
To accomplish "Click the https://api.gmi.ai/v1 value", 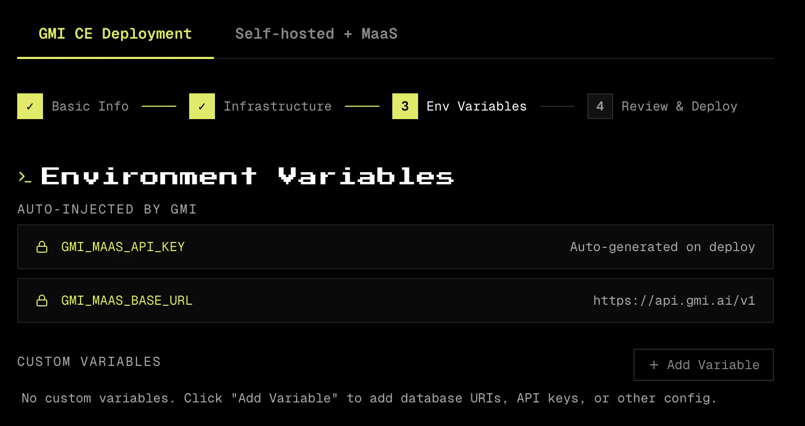I will [674, 300].
